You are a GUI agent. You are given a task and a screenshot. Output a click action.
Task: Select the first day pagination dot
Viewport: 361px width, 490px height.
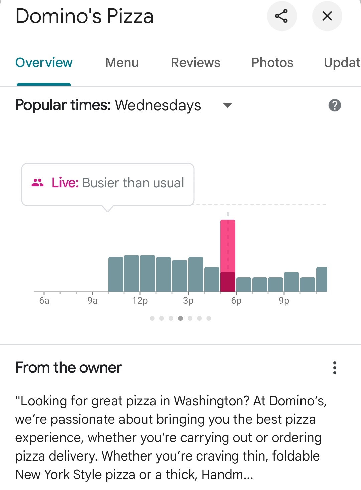coord(152,318)
